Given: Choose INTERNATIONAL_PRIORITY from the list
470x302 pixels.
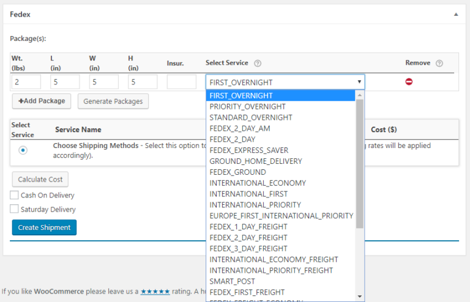Looking at the screenshot, I should click(280, 205).
